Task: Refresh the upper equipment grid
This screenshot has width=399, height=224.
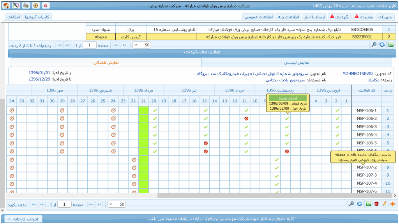Action: click(382, 45)
